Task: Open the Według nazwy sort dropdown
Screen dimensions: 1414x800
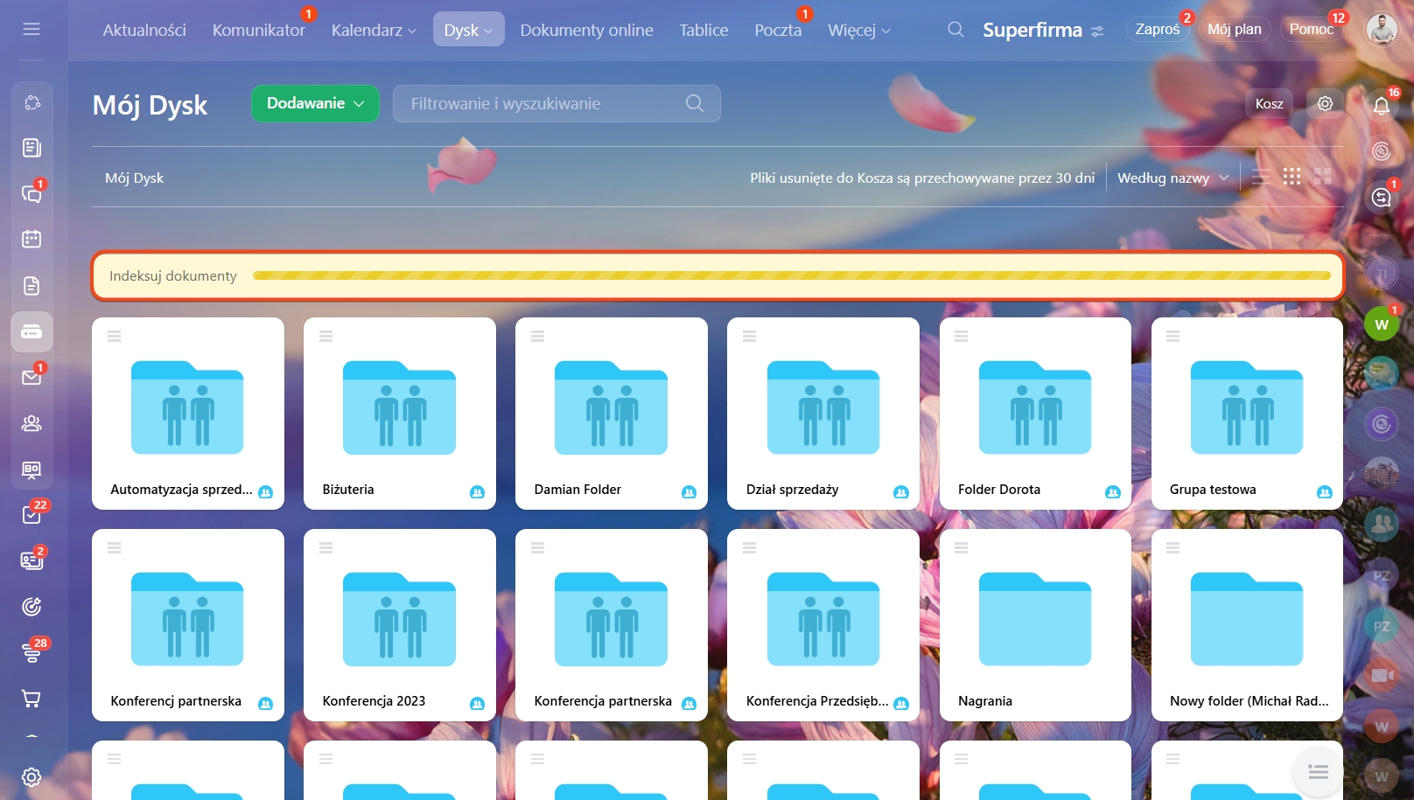Action: 1173,177
